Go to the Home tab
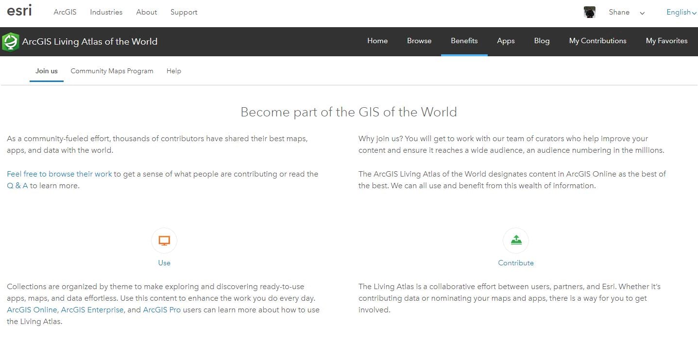The width and height of the screenshot is (698, 341). pyautogui.click(x=377, y=41)
